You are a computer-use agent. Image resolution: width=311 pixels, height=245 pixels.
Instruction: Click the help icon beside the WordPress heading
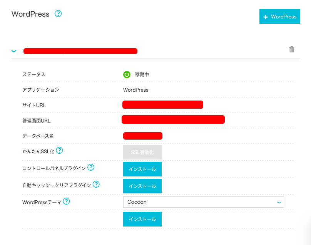tap(58, 13)
